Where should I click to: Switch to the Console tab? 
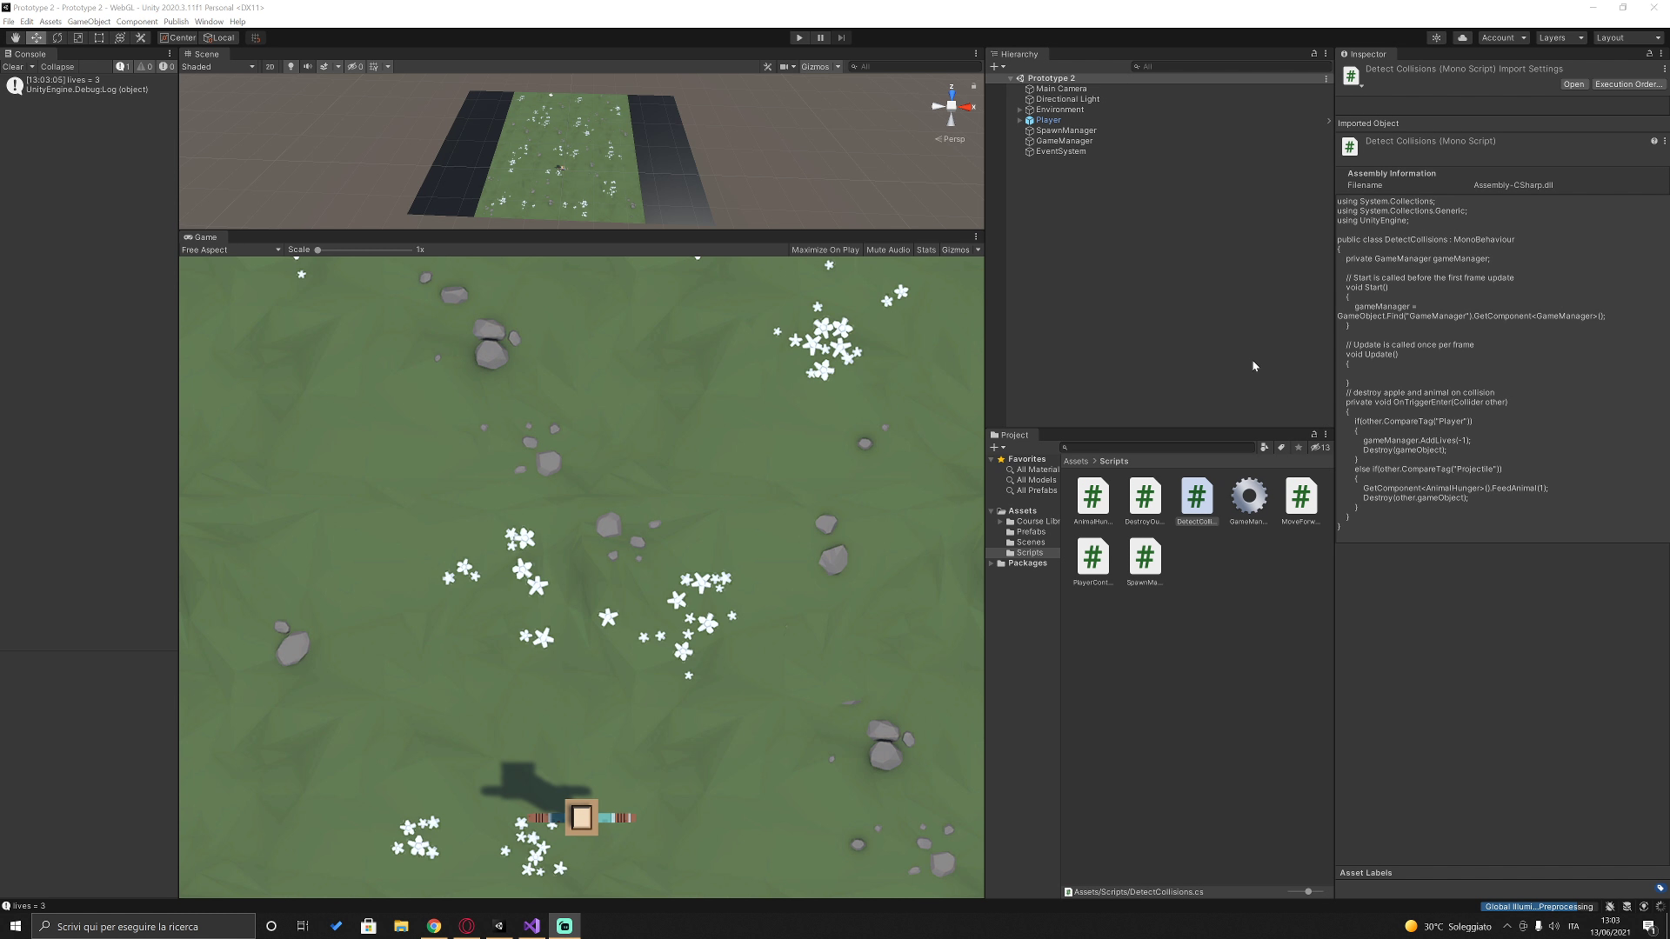(28, 54)
